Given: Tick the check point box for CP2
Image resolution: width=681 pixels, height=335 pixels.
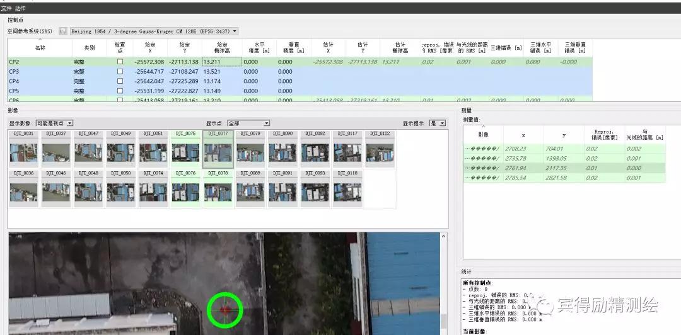Looking at the screenshot, I should (120, 62).
